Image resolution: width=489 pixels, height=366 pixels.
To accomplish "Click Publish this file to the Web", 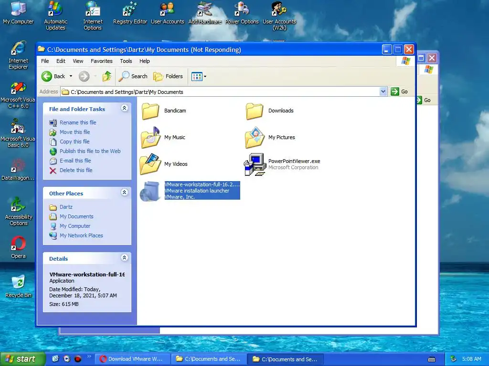I will [x=90, y=151].
